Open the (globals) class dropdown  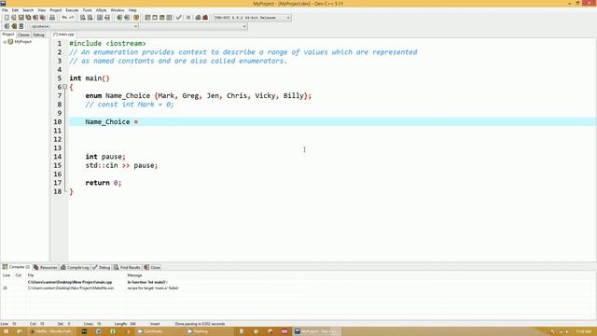pos(135,26)
